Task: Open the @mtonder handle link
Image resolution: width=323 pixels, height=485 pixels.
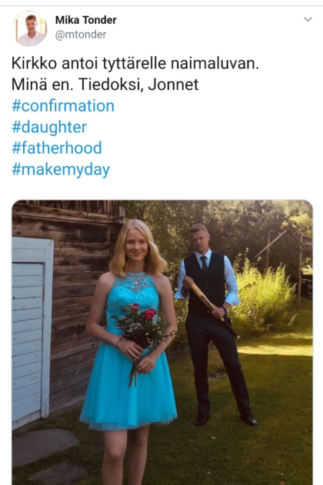Action: pyautogui.click(x=81, y=35)
